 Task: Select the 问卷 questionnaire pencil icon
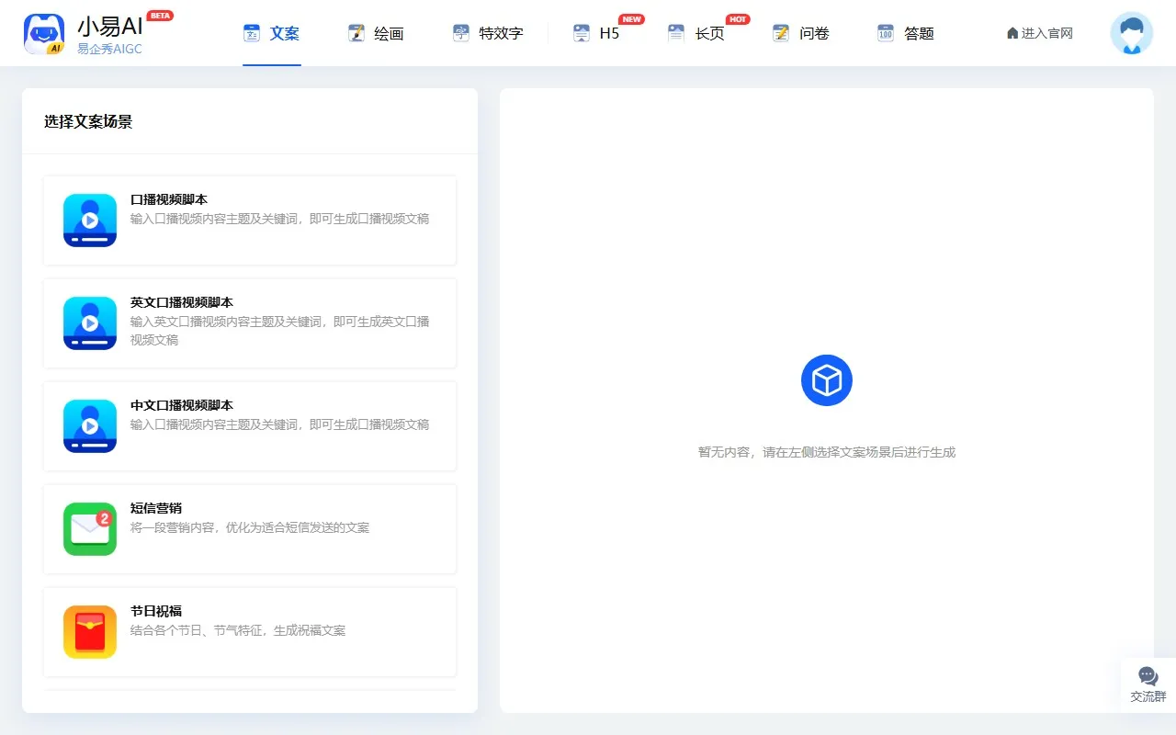coord(782,32)
